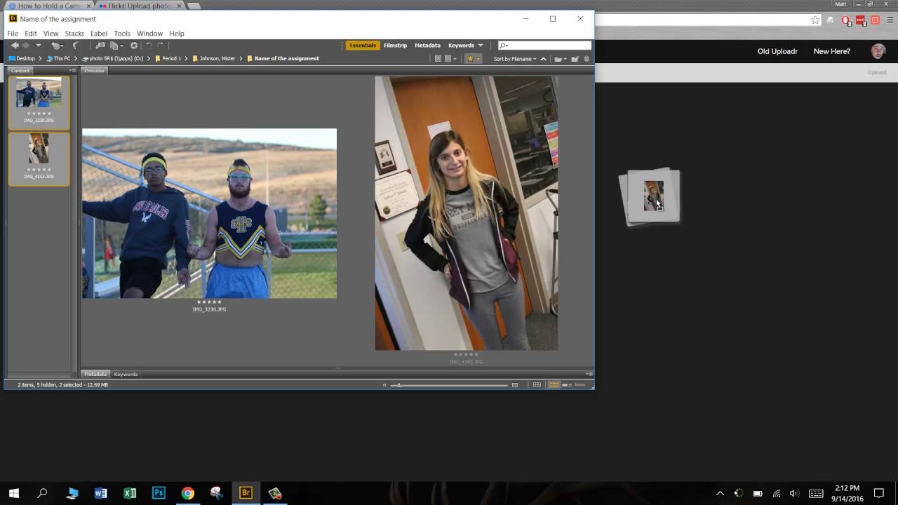Click Old Uploadr link on Flickr
The height and width of the screenshot is (505, 898).
point(777,51)
